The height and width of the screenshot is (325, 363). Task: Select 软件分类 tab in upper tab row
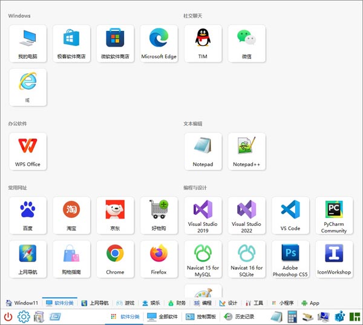pos(60,303)
